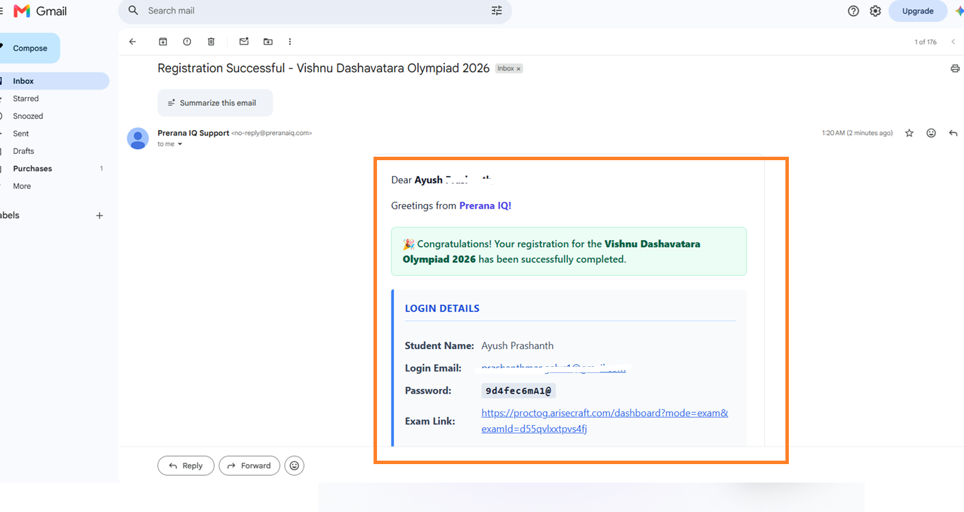
Task: Open emoji picker beside Forward button
Action: (294, 465)
